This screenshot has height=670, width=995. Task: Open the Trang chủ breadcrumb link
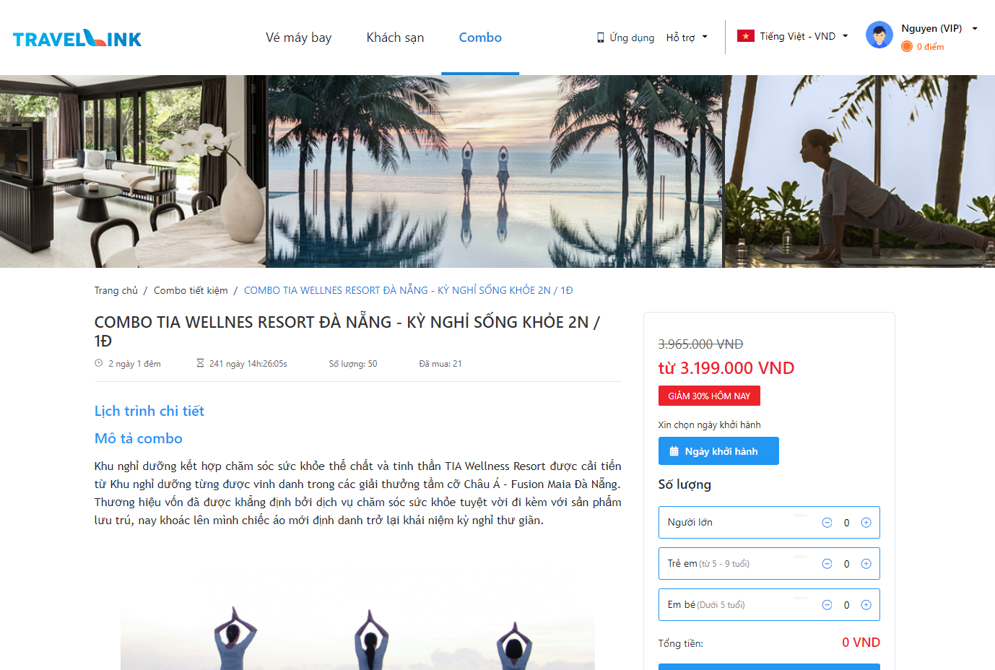[116, 290]
